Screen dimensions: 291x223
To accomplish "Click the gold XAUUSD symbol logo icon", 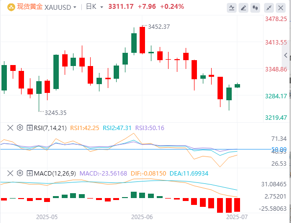I will pyautogui.click(x=11, y=7).
